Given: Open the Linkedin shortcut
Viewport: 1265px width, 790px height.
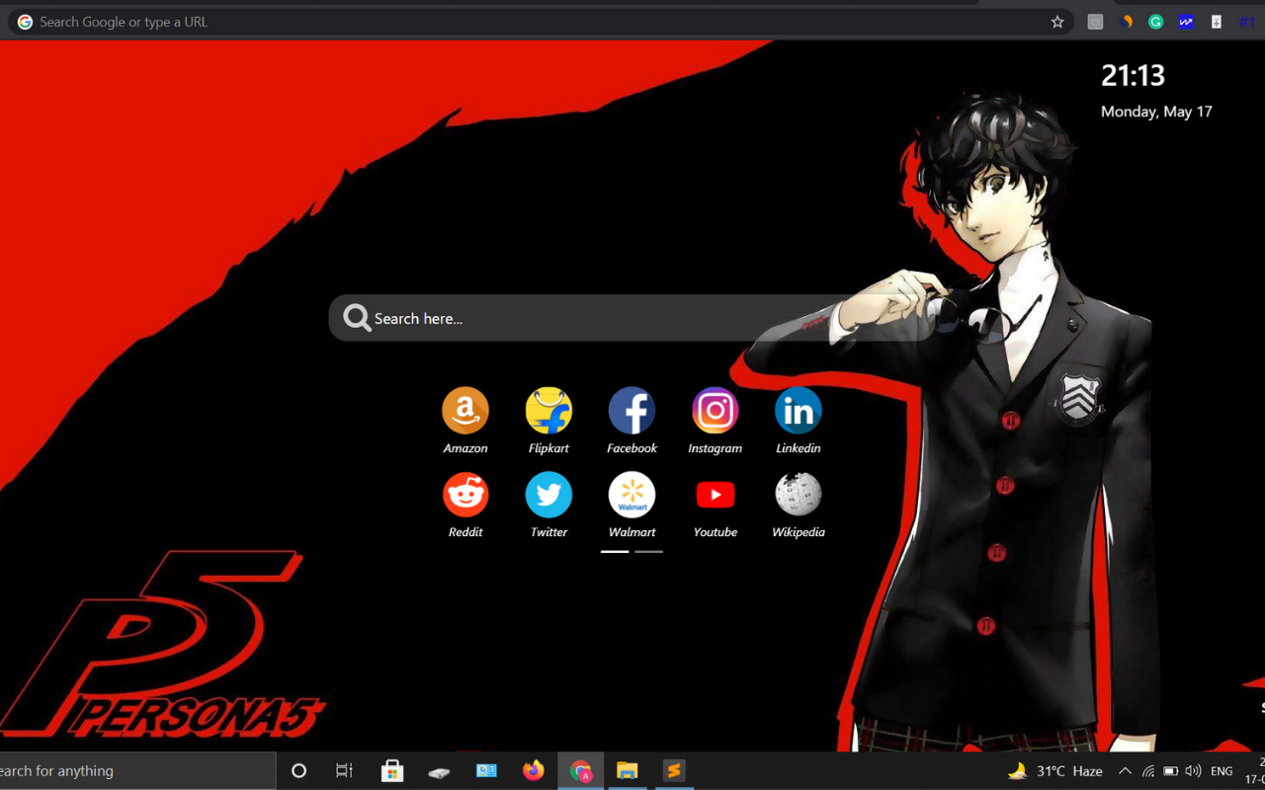Looking at the screenshot, I should (798, 411).
